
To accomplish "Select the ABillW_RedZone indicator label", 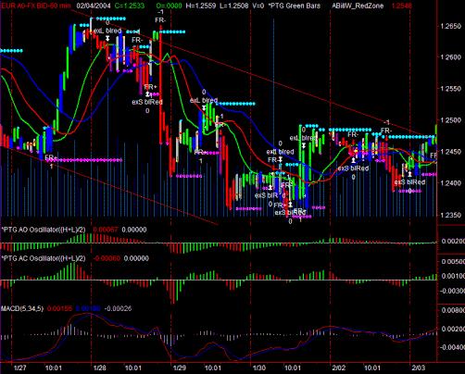I will point(358,6).
